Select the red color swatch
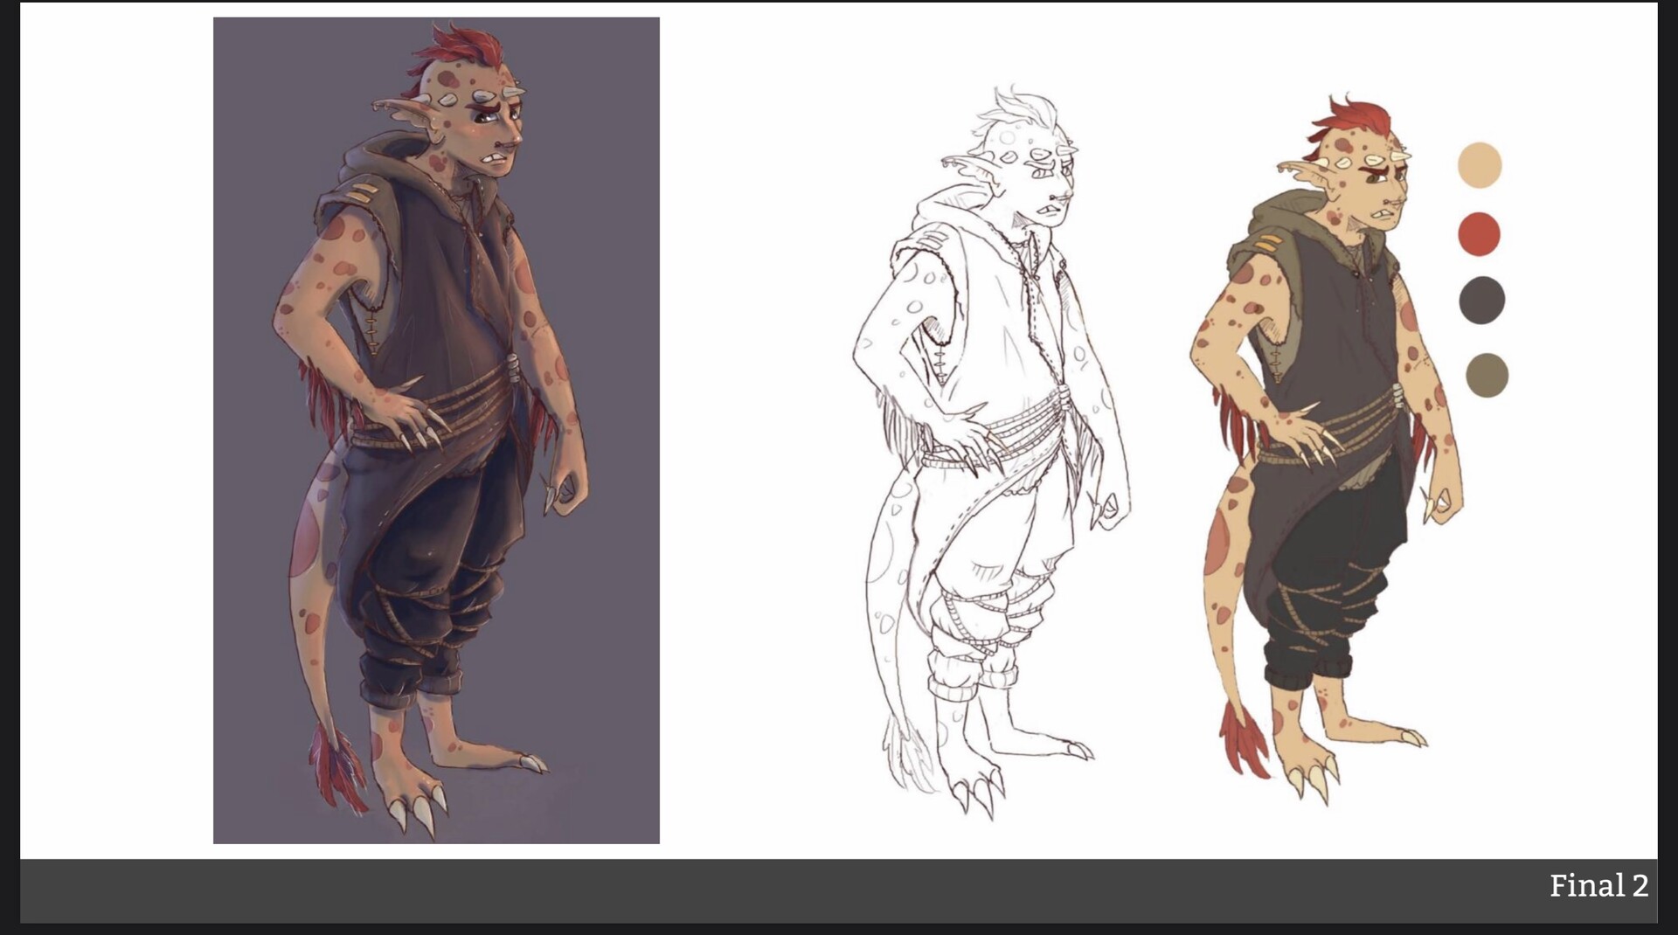The height and width of the screenshot is (935, 1678). coord(1481,233)
